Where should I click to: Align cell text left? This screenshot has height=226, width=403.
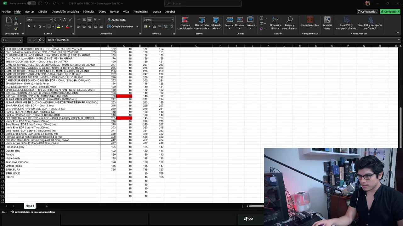pos(79,26)
